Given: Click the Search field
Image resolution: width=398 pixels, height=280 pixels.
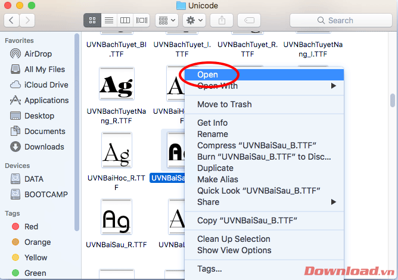Looking at the screenshot, I should coord(340,20).
